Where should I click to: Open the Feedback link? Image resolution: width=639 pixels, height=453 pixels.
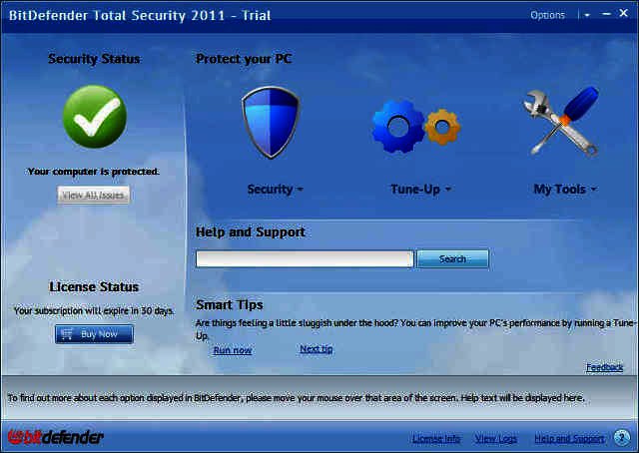[604, 367]
